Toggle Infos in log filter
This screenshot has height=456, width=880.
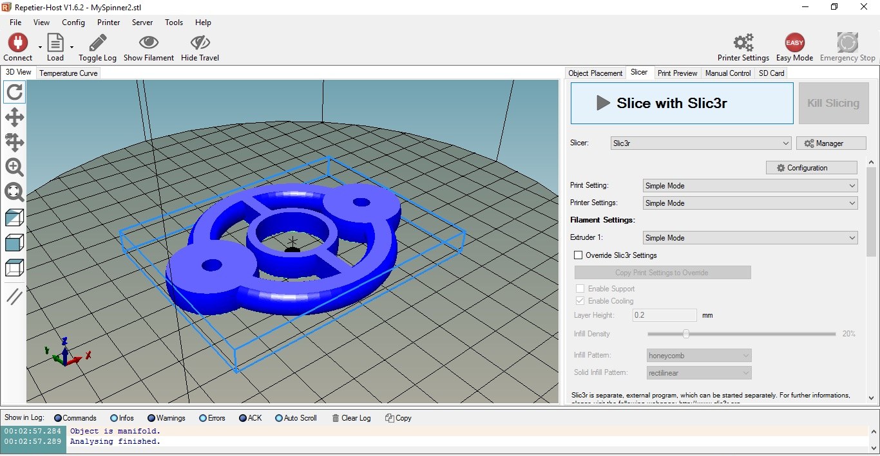[x=122, y=418]
